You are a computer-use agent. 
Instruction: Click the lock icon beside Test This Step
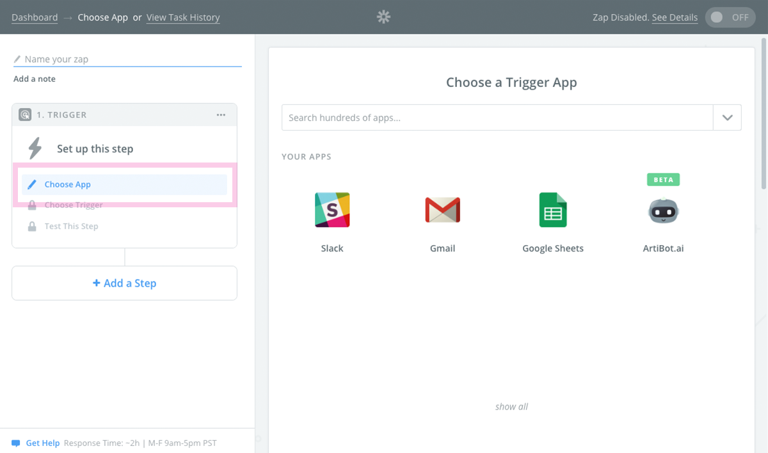(32, 226)
